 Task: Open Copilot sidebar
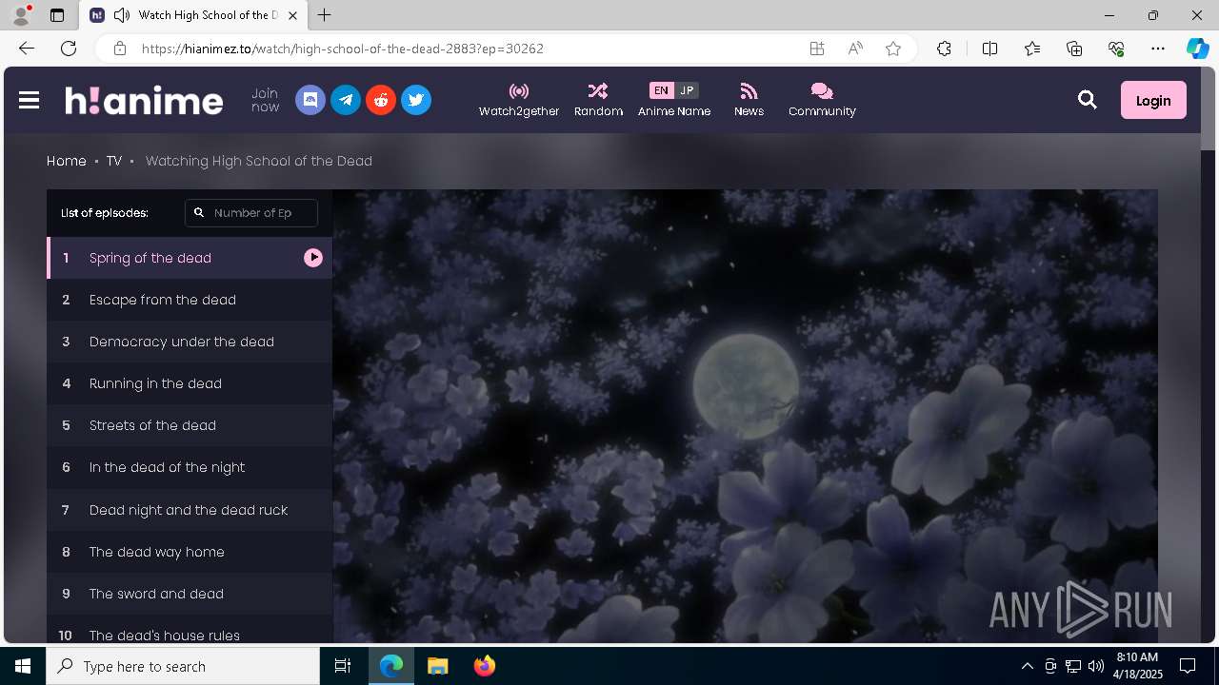1198,49
